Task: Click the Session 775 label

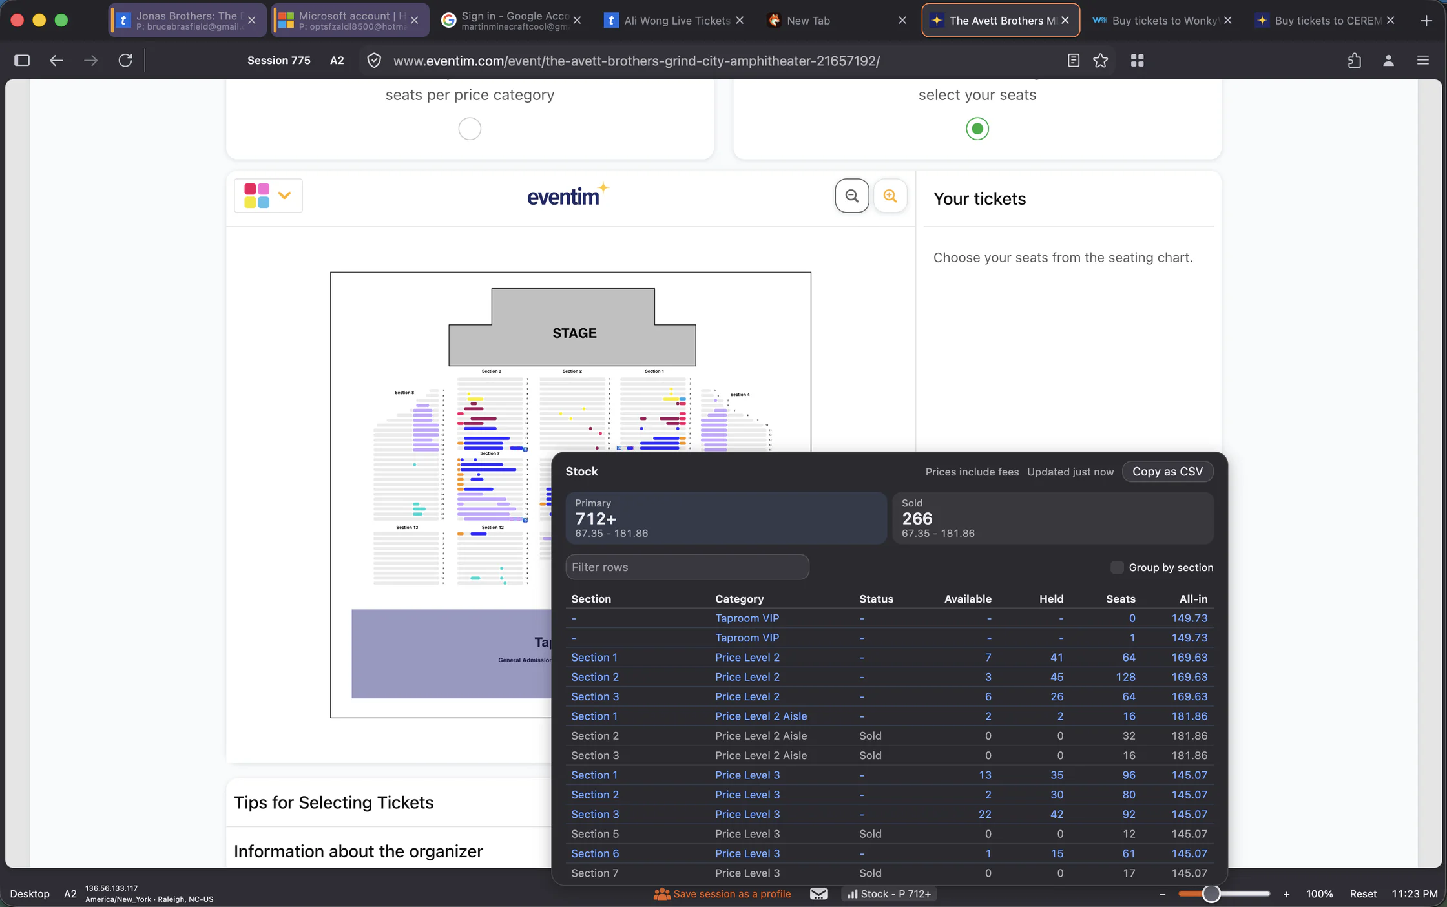Action: pyautogui.click(x=278, y=61)
